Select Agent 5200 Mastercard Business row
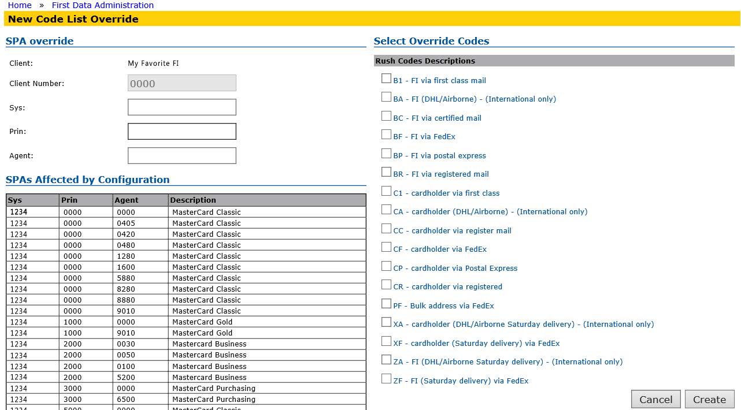Screen dimensions: 741x410 click(x=186, y=378)
